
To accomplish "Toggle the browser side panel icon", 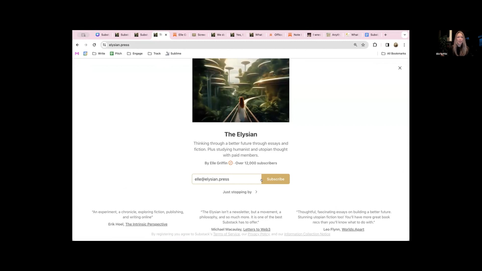I will tap(387, 45).
